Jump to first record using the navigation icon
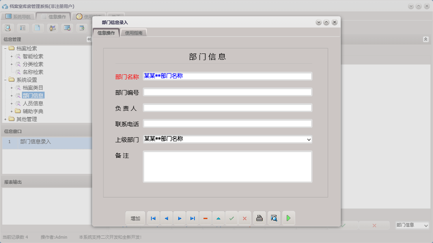This screenshot has width=433, height=243. coord(153,218)
